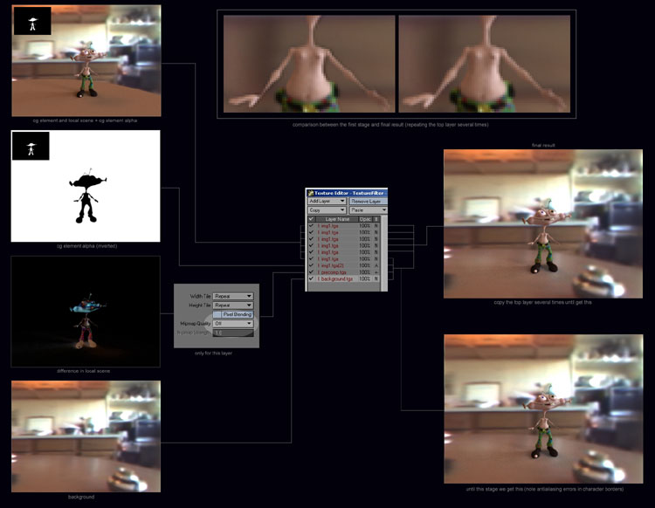Click the 100% opacity of img1.tga(2)

tap(365, 265)
